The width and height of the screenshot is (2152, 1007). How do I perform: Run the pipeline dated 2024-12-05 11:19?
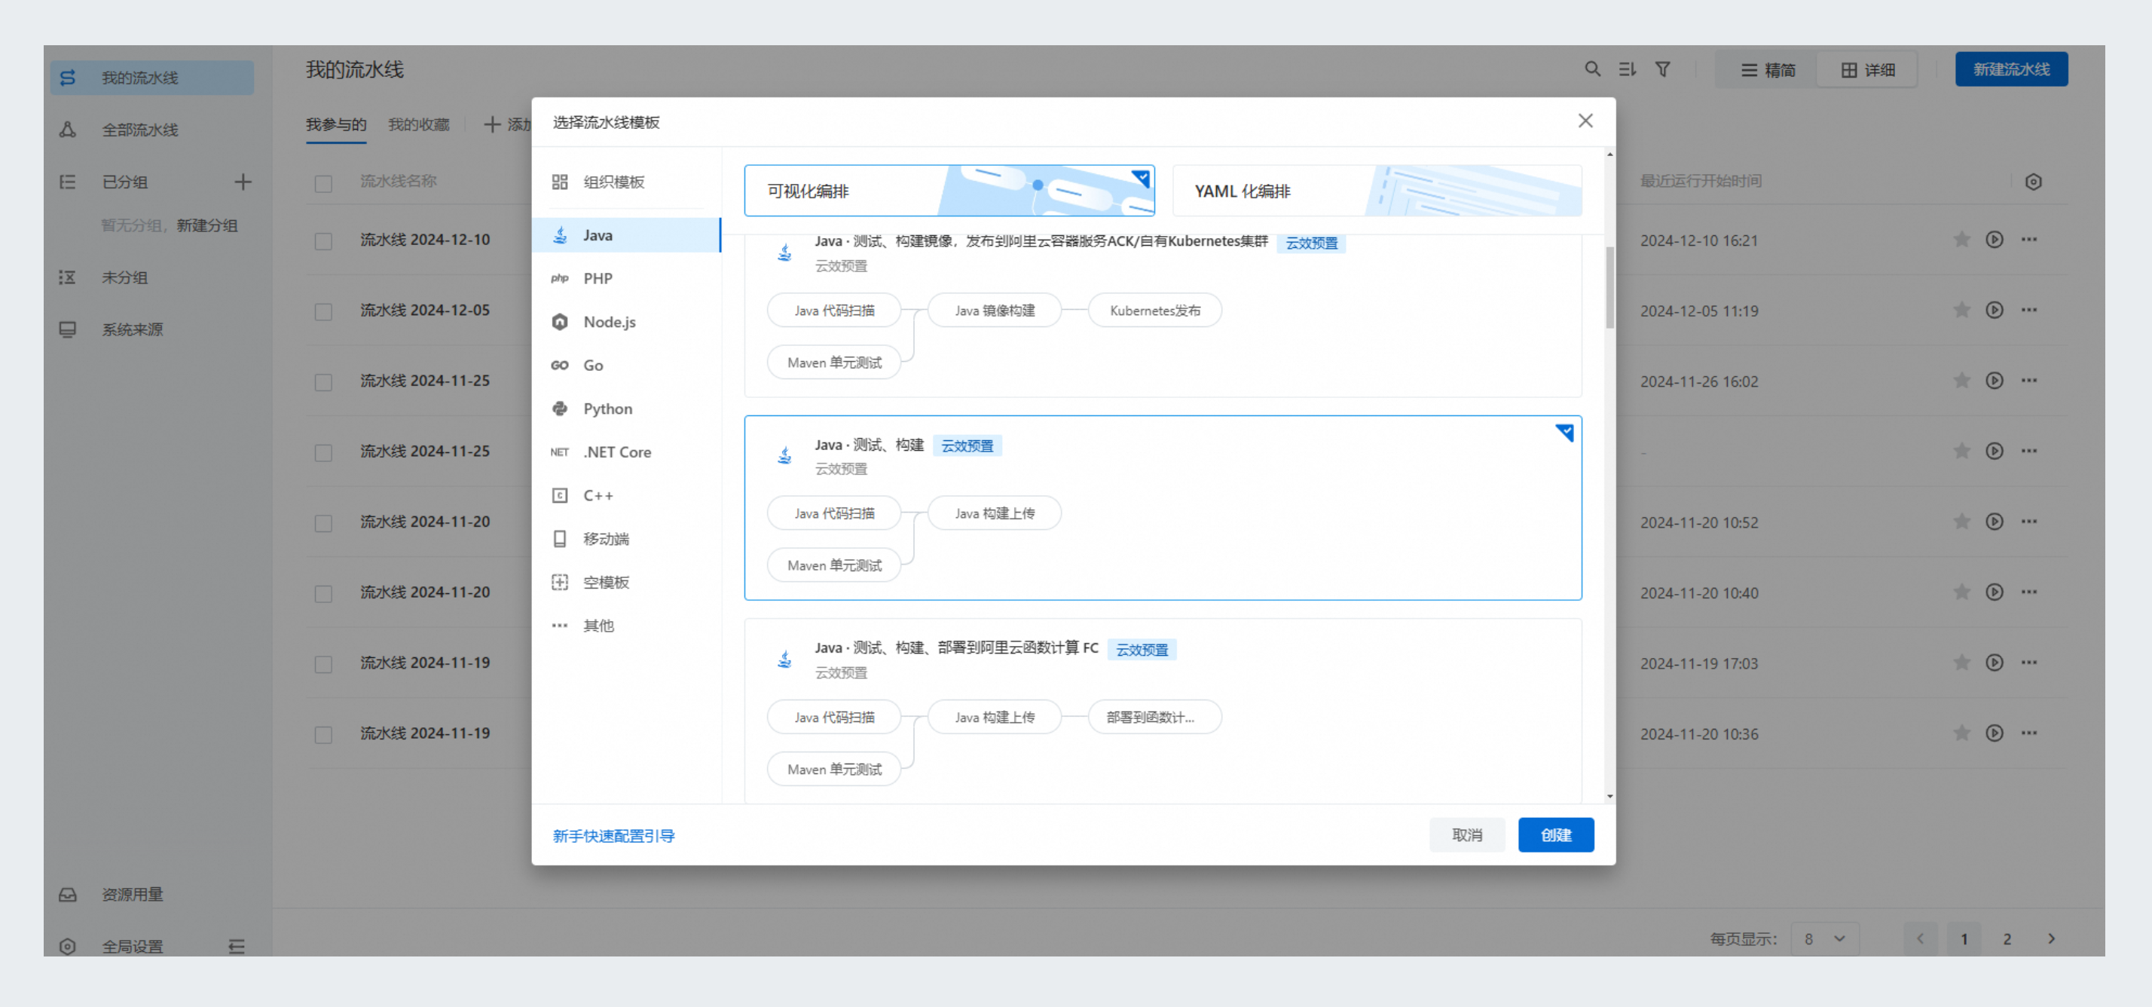(1994, 310)
